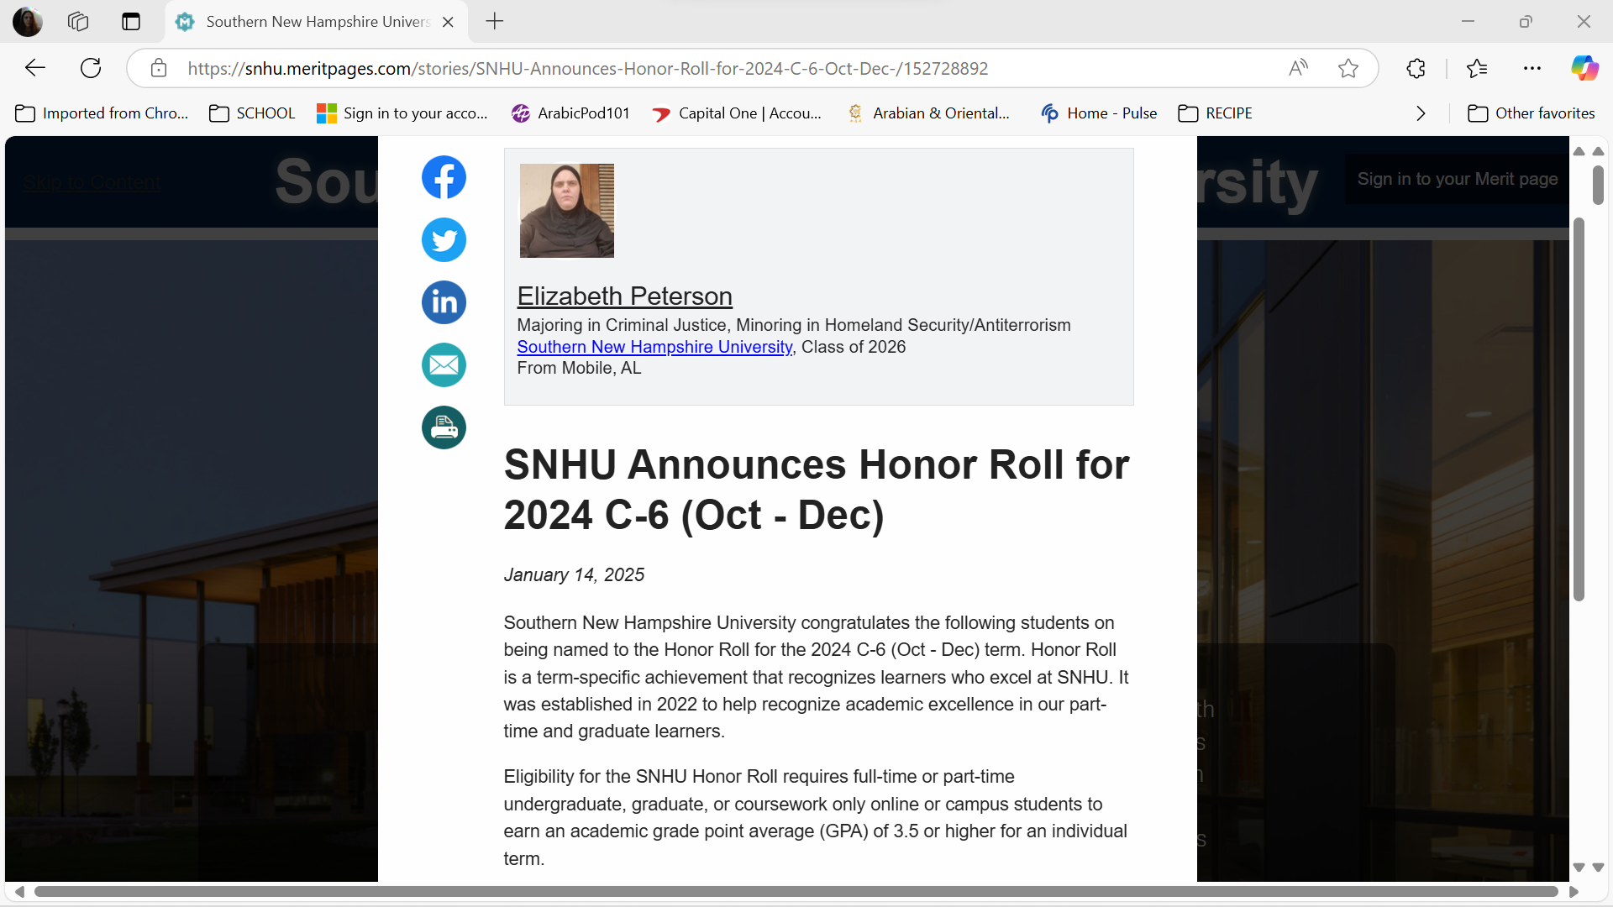
Task: Open Elizabeth Peterson profile link
Action: (x=624, y=296)
